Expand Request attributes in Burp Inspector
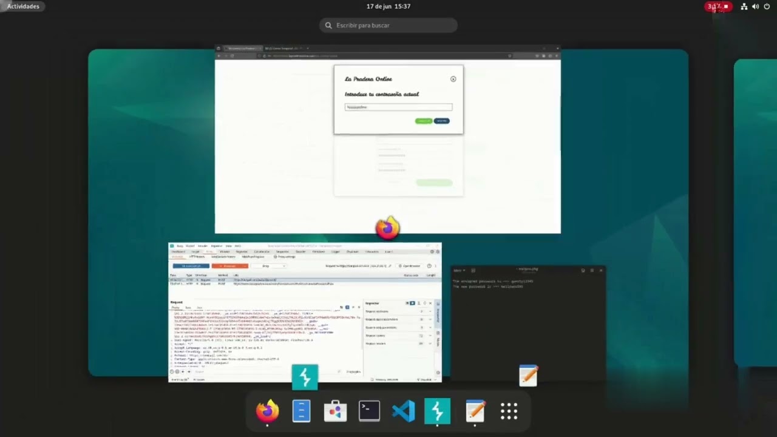 click(398, 311)
